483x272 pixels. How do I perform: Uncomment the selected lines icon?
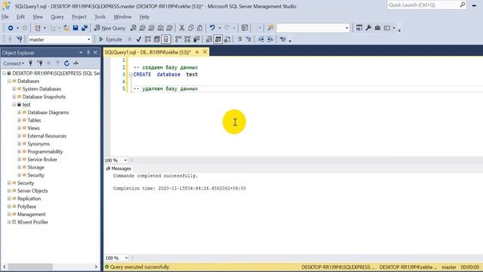248,39
